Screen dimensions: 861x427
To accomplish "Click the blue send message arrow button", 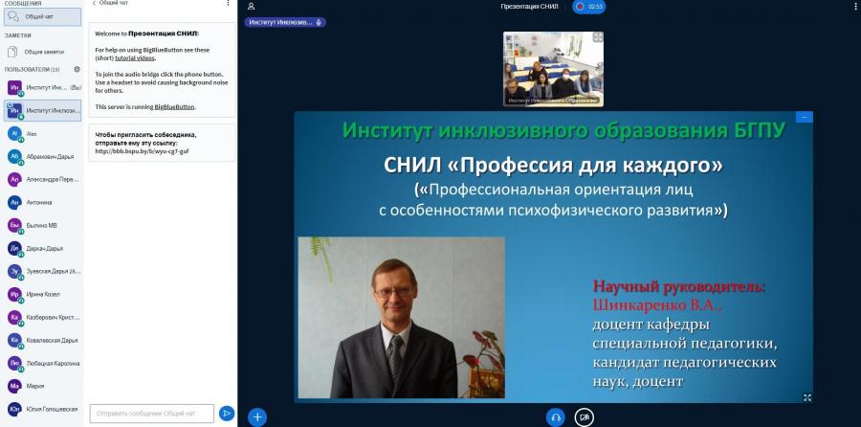I will [x=226, y=414].
